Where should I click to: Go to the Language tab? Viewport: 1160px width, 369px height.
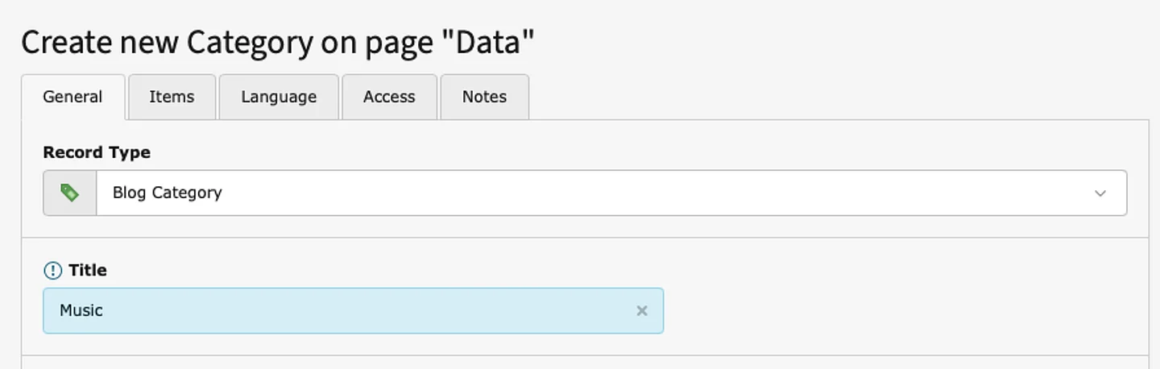[x=279, y=97]
